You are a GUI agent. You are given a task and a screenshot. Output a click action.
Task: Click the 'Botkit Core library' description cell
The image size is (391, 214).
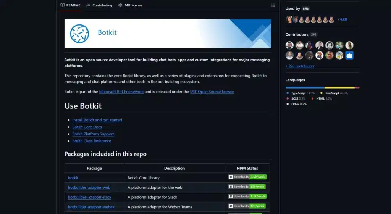coord(174,178)
